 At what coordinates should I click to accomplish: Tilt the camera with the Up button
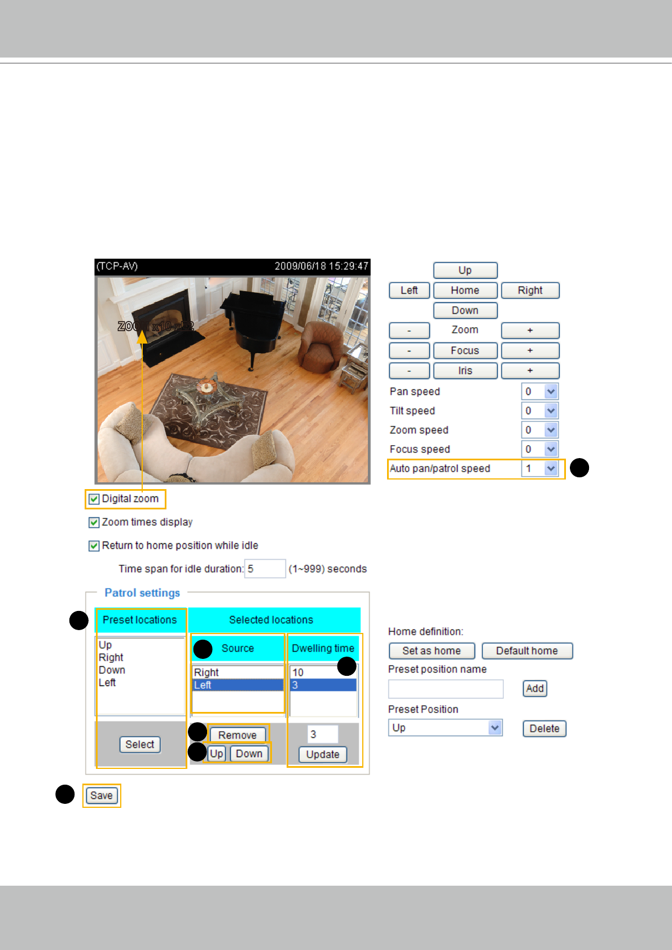click(x=465, y=270)
